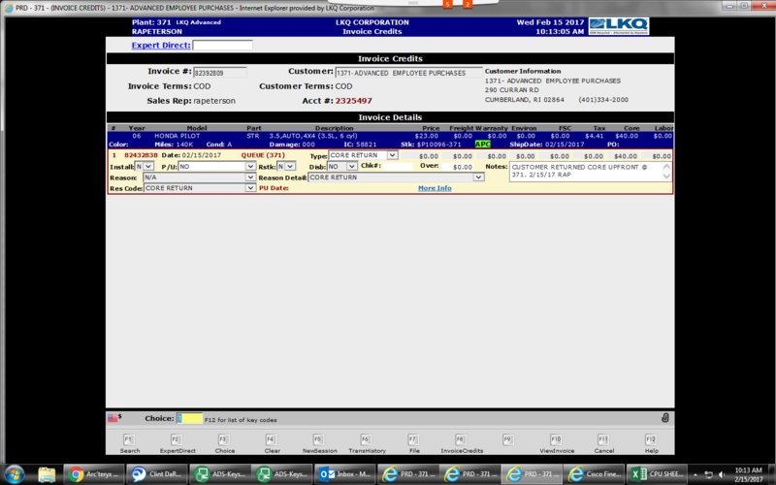Switch to Excel CPU SHEE... taskbar item
The width and height of the screenshot is (776, 485).
coord(657,474)
